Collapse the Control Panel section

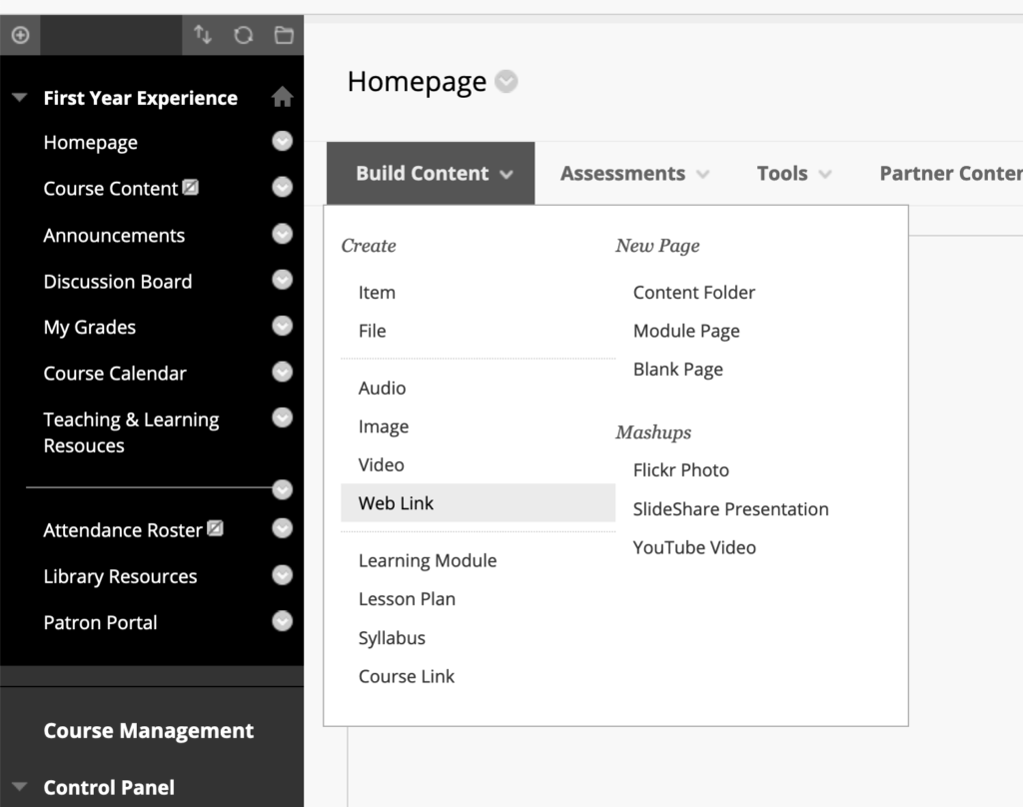(x=19, y=787)
